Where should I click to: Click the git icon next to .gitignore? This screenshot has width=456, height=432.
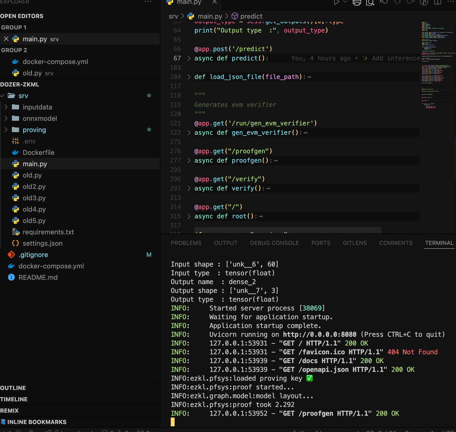point(11,255)
